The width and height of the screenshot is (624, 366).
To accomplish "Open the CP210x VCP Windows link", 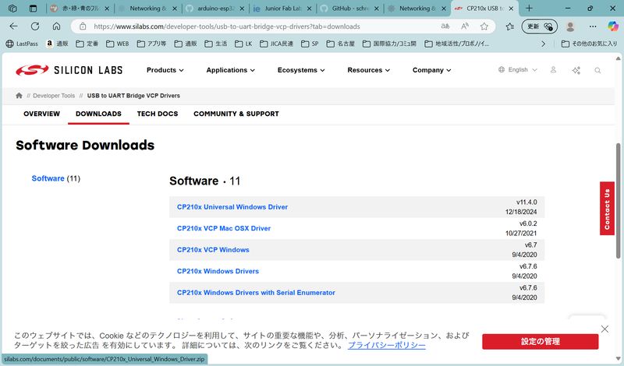I will click(x=213, y=250).
